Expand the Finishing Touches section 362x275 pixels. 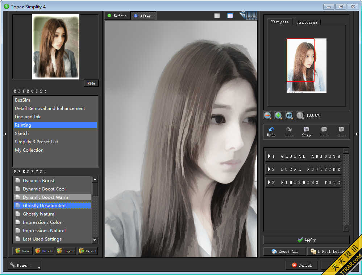303,182
